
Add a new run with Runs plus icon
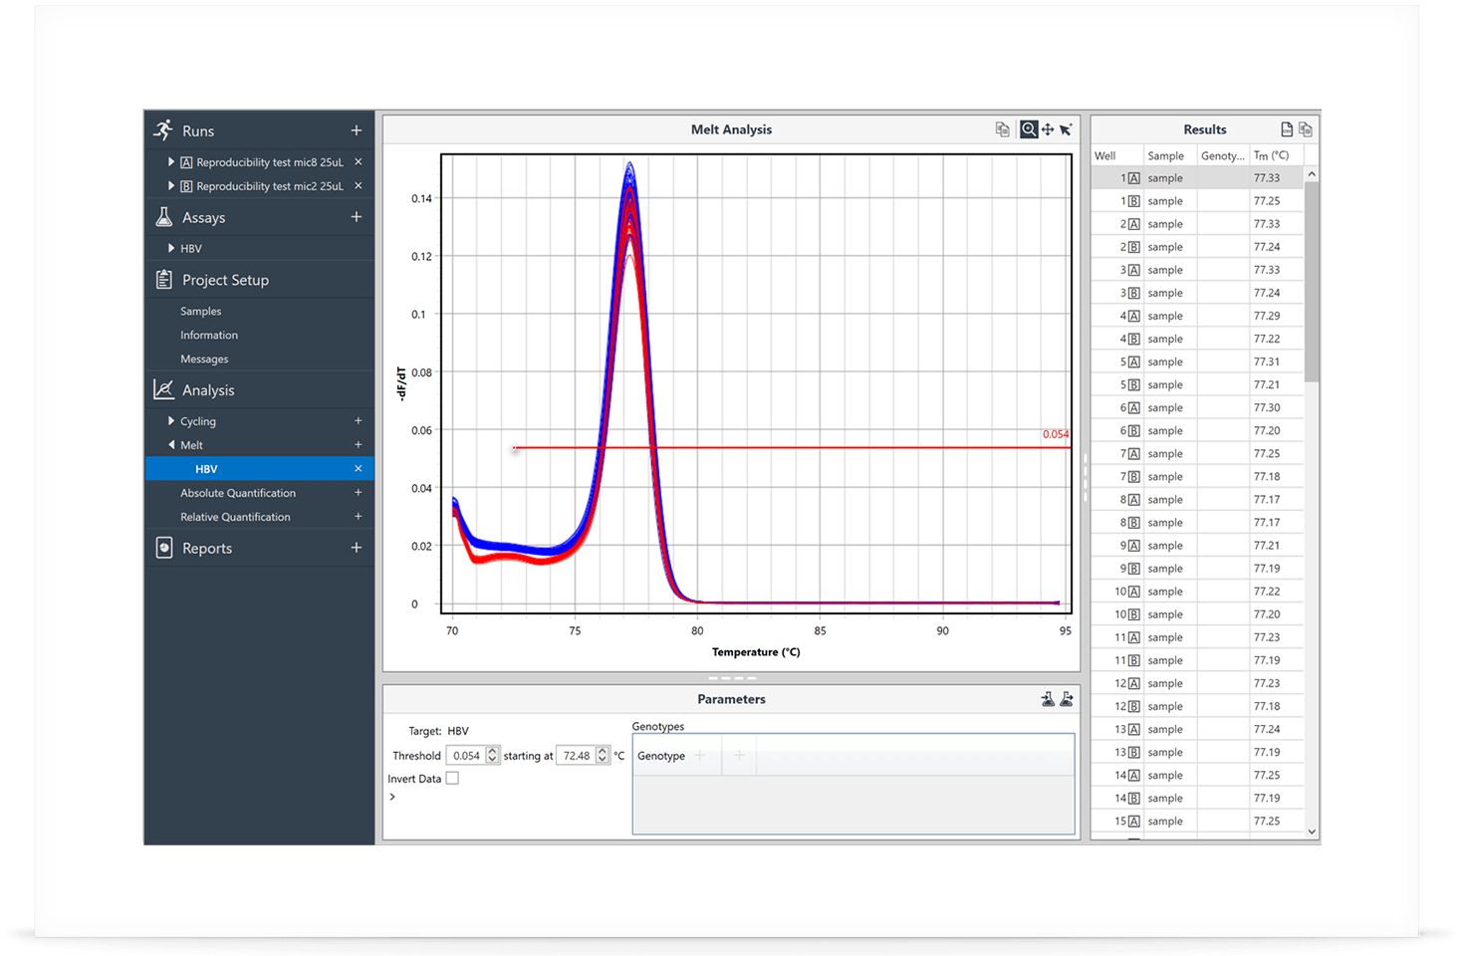pyautogui.click(x=357, y=130)
